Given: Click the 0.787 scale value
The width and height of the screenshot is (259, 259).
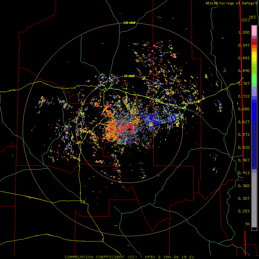Looking at the screenshot, I should click(244, 83).
